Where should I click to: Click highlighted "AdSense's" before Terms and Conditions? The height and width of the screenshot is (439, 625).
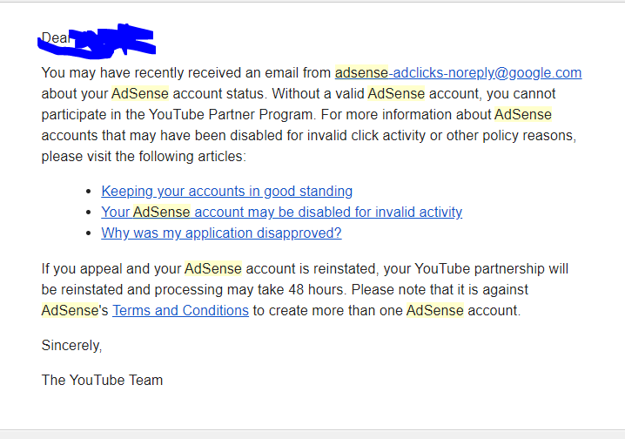[75, 310]
